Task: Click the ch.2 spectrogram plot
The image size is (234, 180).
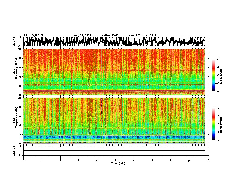Action: click(114, 121)
